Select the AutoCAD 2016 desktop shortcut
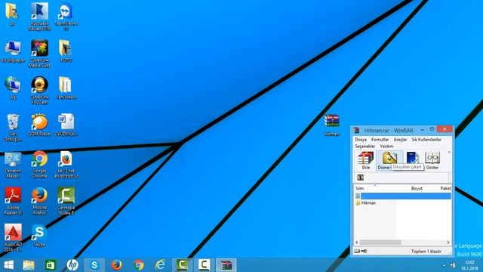The height and width of the screenshot is (272, 483). (13, 238)
